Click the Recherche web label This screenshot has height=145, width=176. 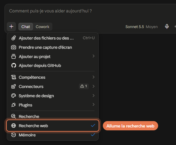click(x=33, y=126)
